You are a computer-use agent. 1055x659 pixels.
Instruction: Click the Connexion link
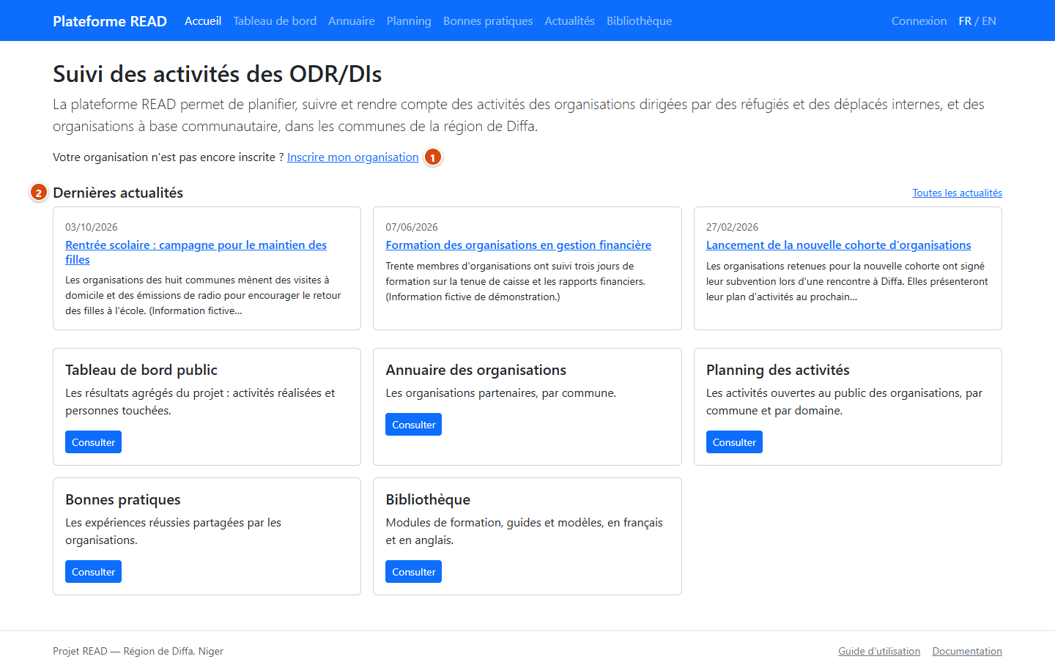(x=919, y=21)
